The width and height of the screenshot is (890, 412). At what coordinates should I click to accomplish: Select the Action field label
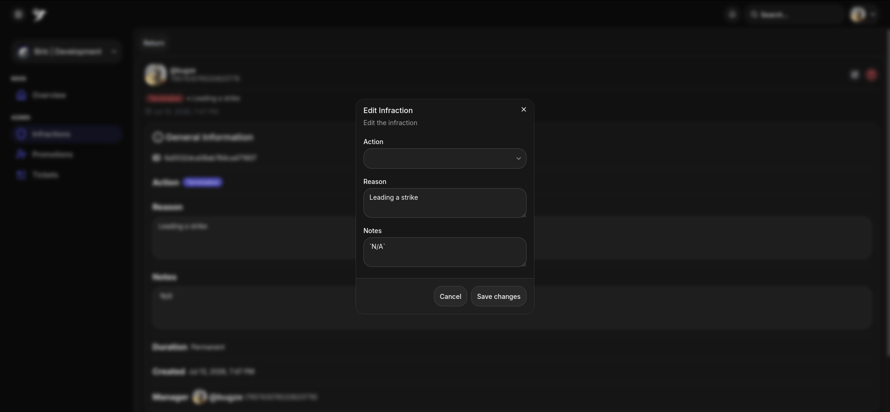click(373, 142)
